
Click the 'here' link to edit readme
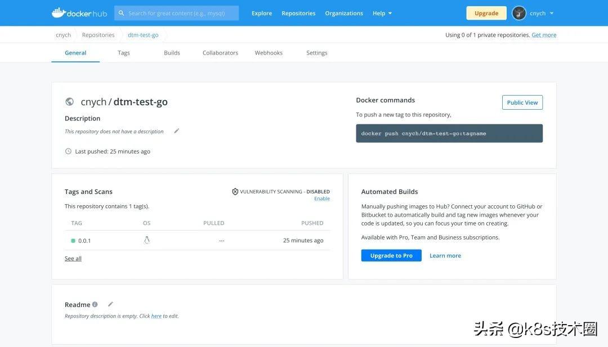pyautogui.click(x=157, y=316)
